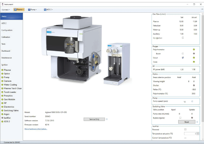204x144 pixels.
Task: Click the Water Cooling status indicator
Action: point(2,85)
